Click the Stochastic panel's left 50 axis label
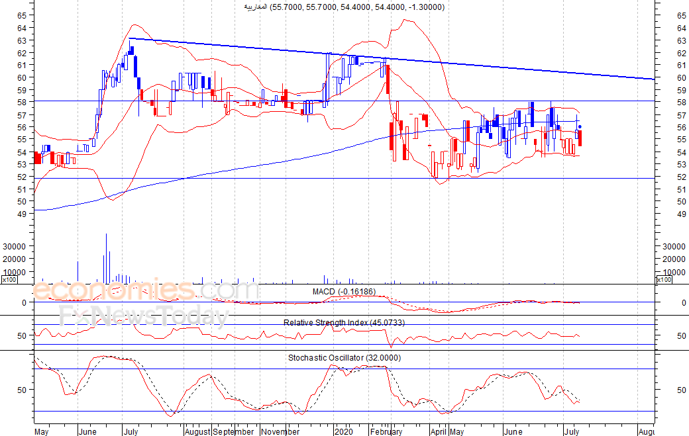 22,390
